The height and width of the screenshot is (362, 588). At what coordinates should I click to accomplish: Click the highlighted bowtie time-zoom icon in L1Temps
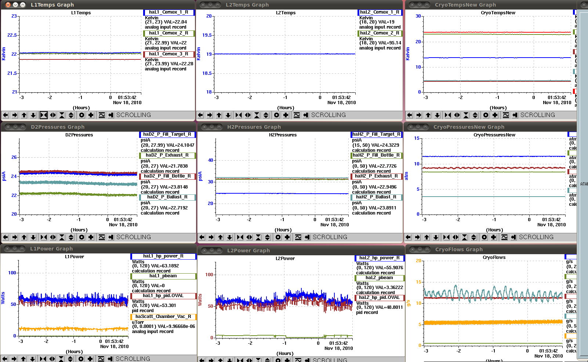[x=44, y=115]
